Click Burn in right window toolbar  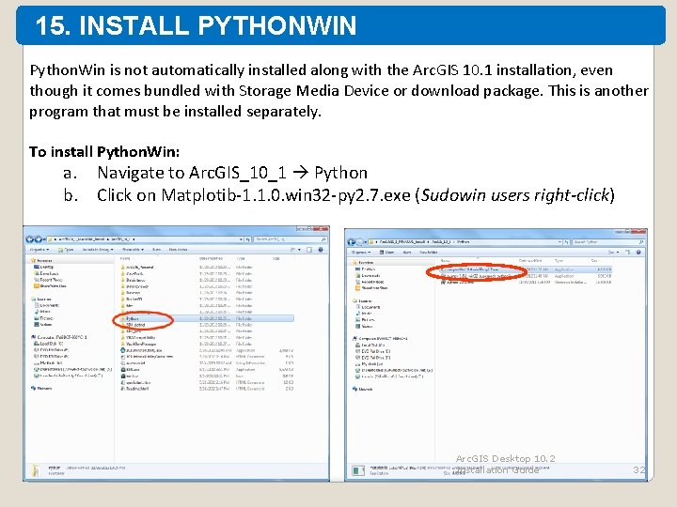407,253
